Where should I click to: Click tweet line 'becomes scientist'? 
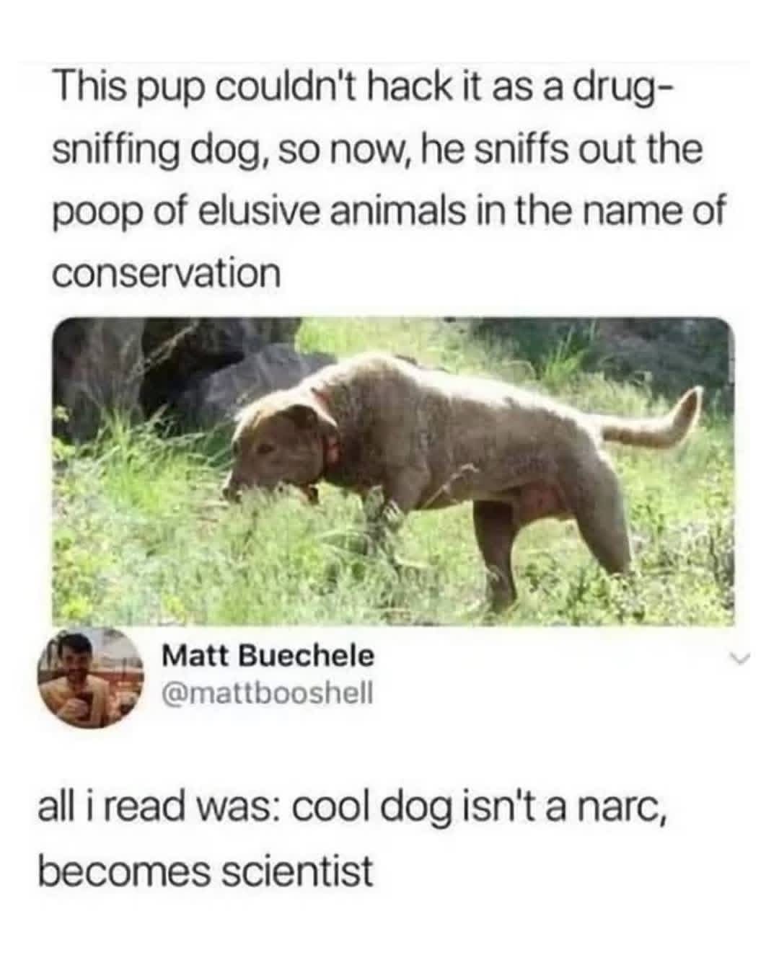pos(206,870)
